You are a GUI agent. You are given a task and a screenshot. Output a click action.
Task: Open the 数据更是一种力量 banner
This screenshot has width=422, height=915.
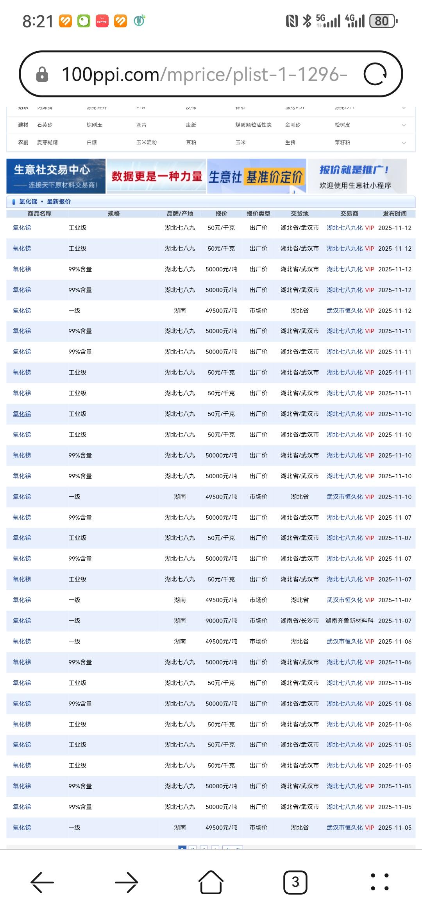point(156,176)
